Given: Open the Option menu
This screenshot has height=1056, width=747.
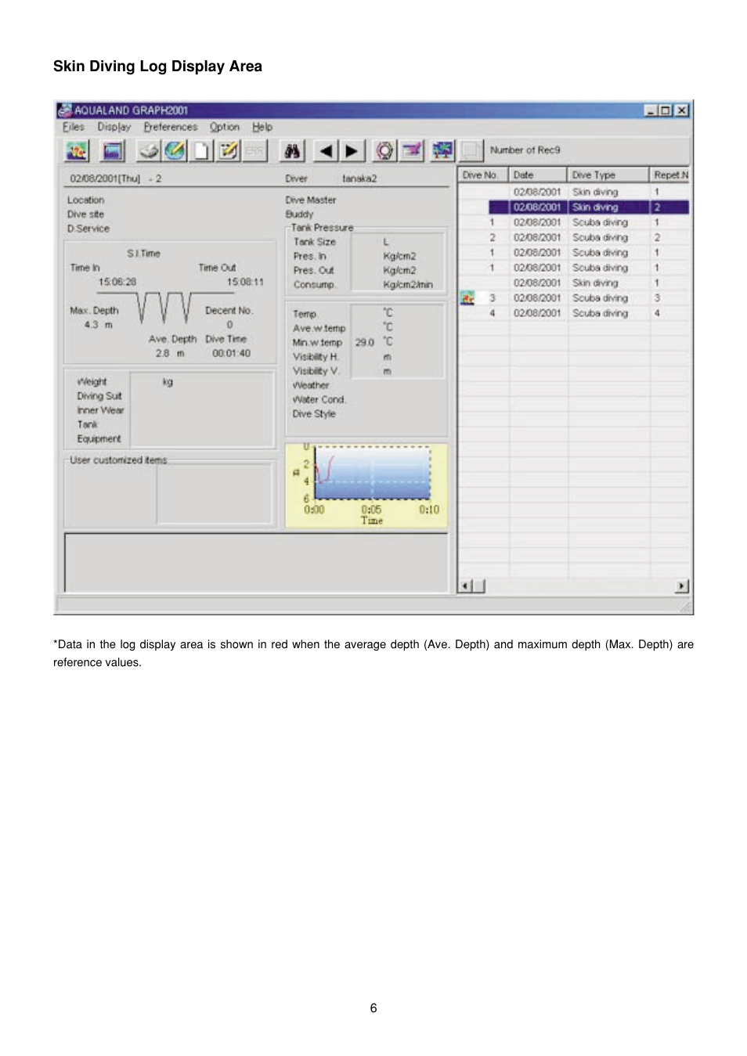Looking at the screenshot, I should tap(225, 127).
